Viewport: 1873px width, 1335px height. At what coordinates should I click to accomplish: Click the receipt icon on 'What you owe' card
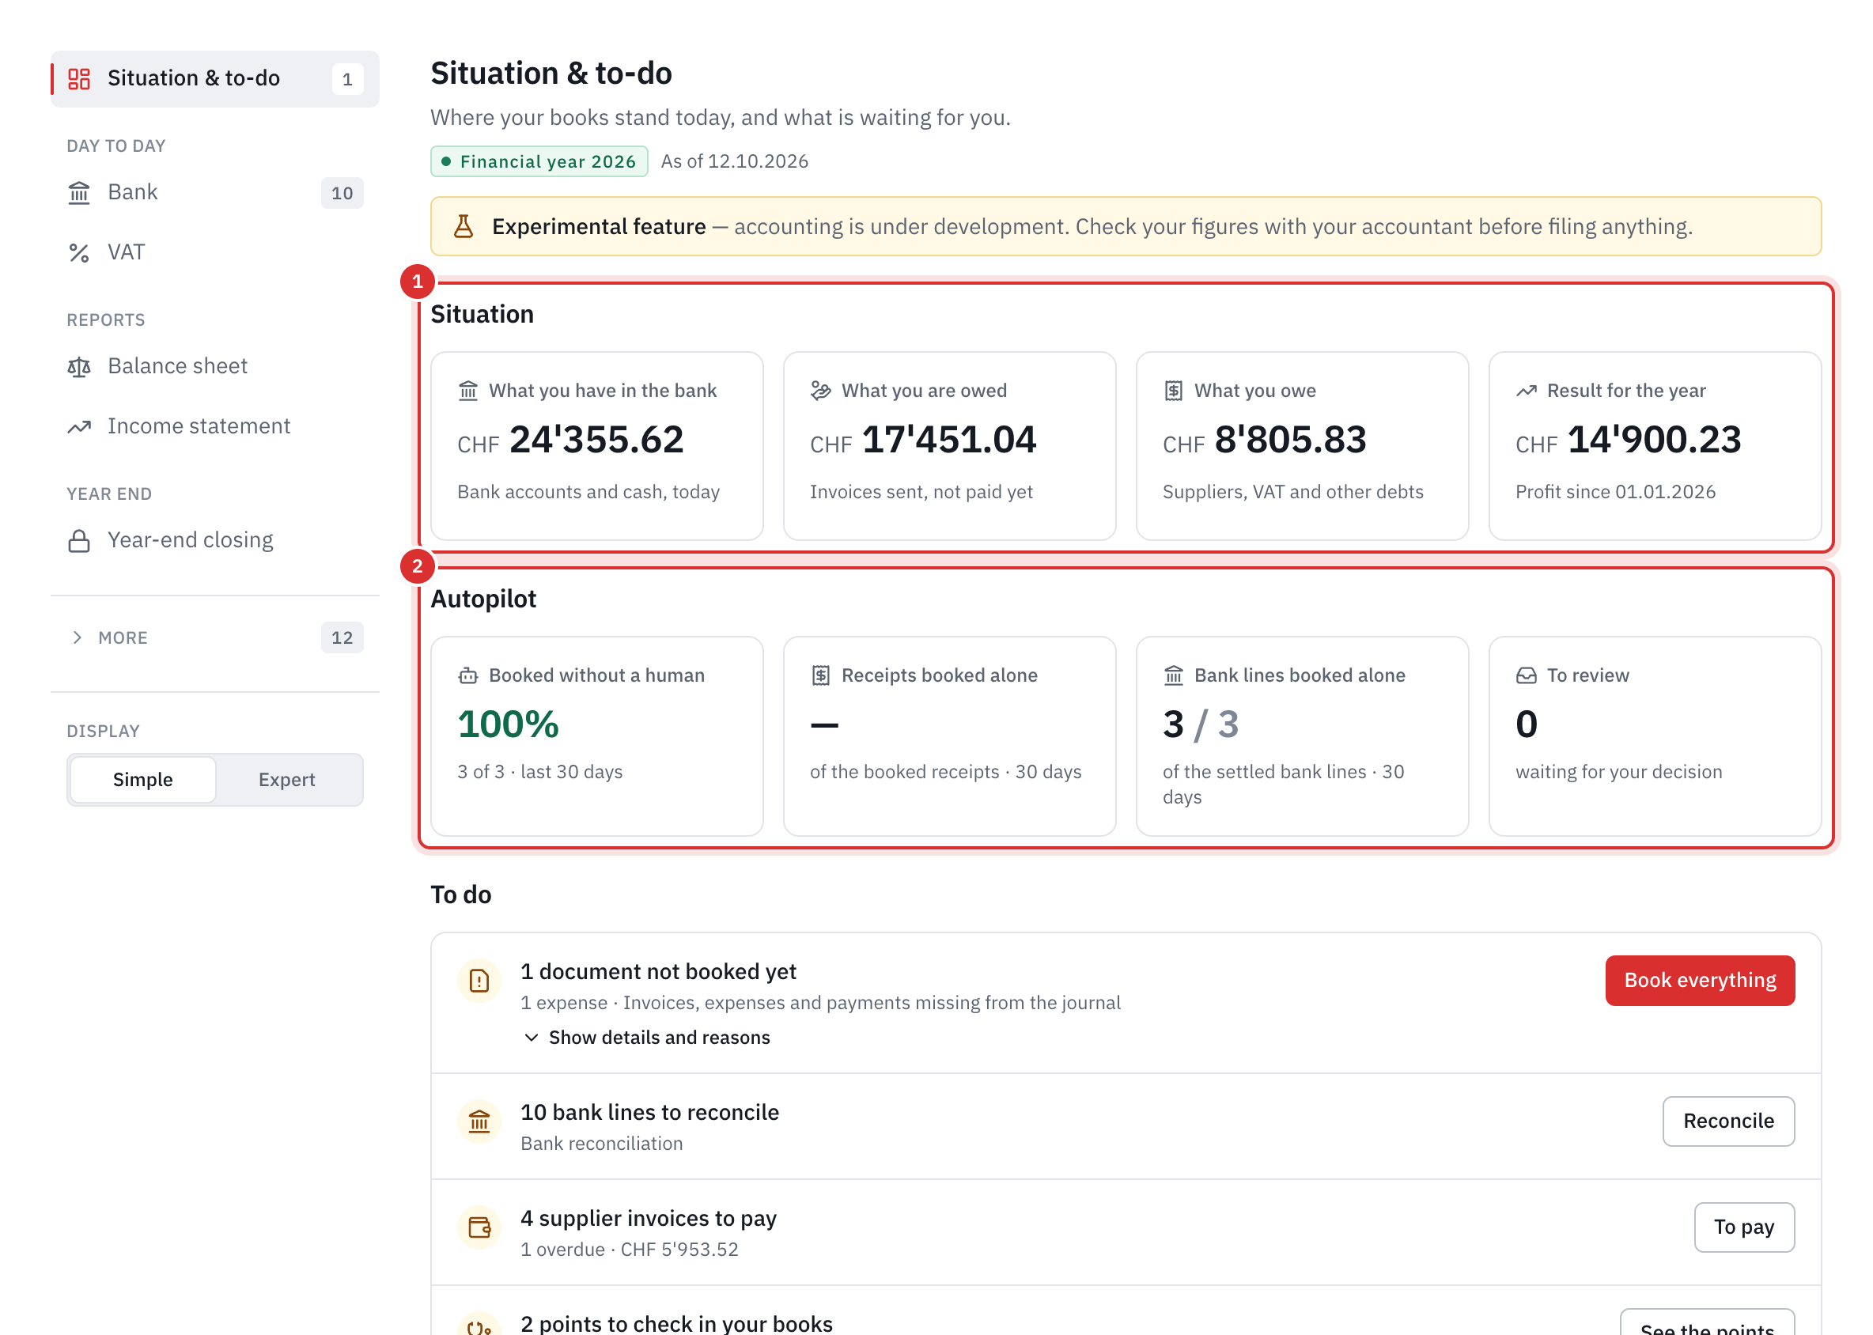(x=1173, y=391)
